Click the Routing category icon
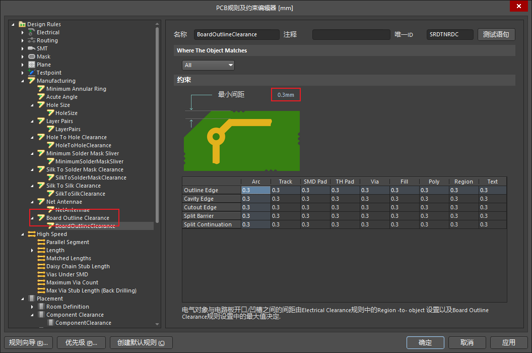 pos(32,40)
